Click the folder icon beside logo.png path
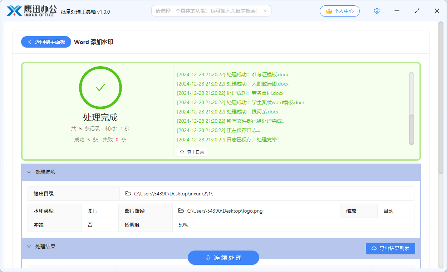The image size is (447, 272). 181,211
